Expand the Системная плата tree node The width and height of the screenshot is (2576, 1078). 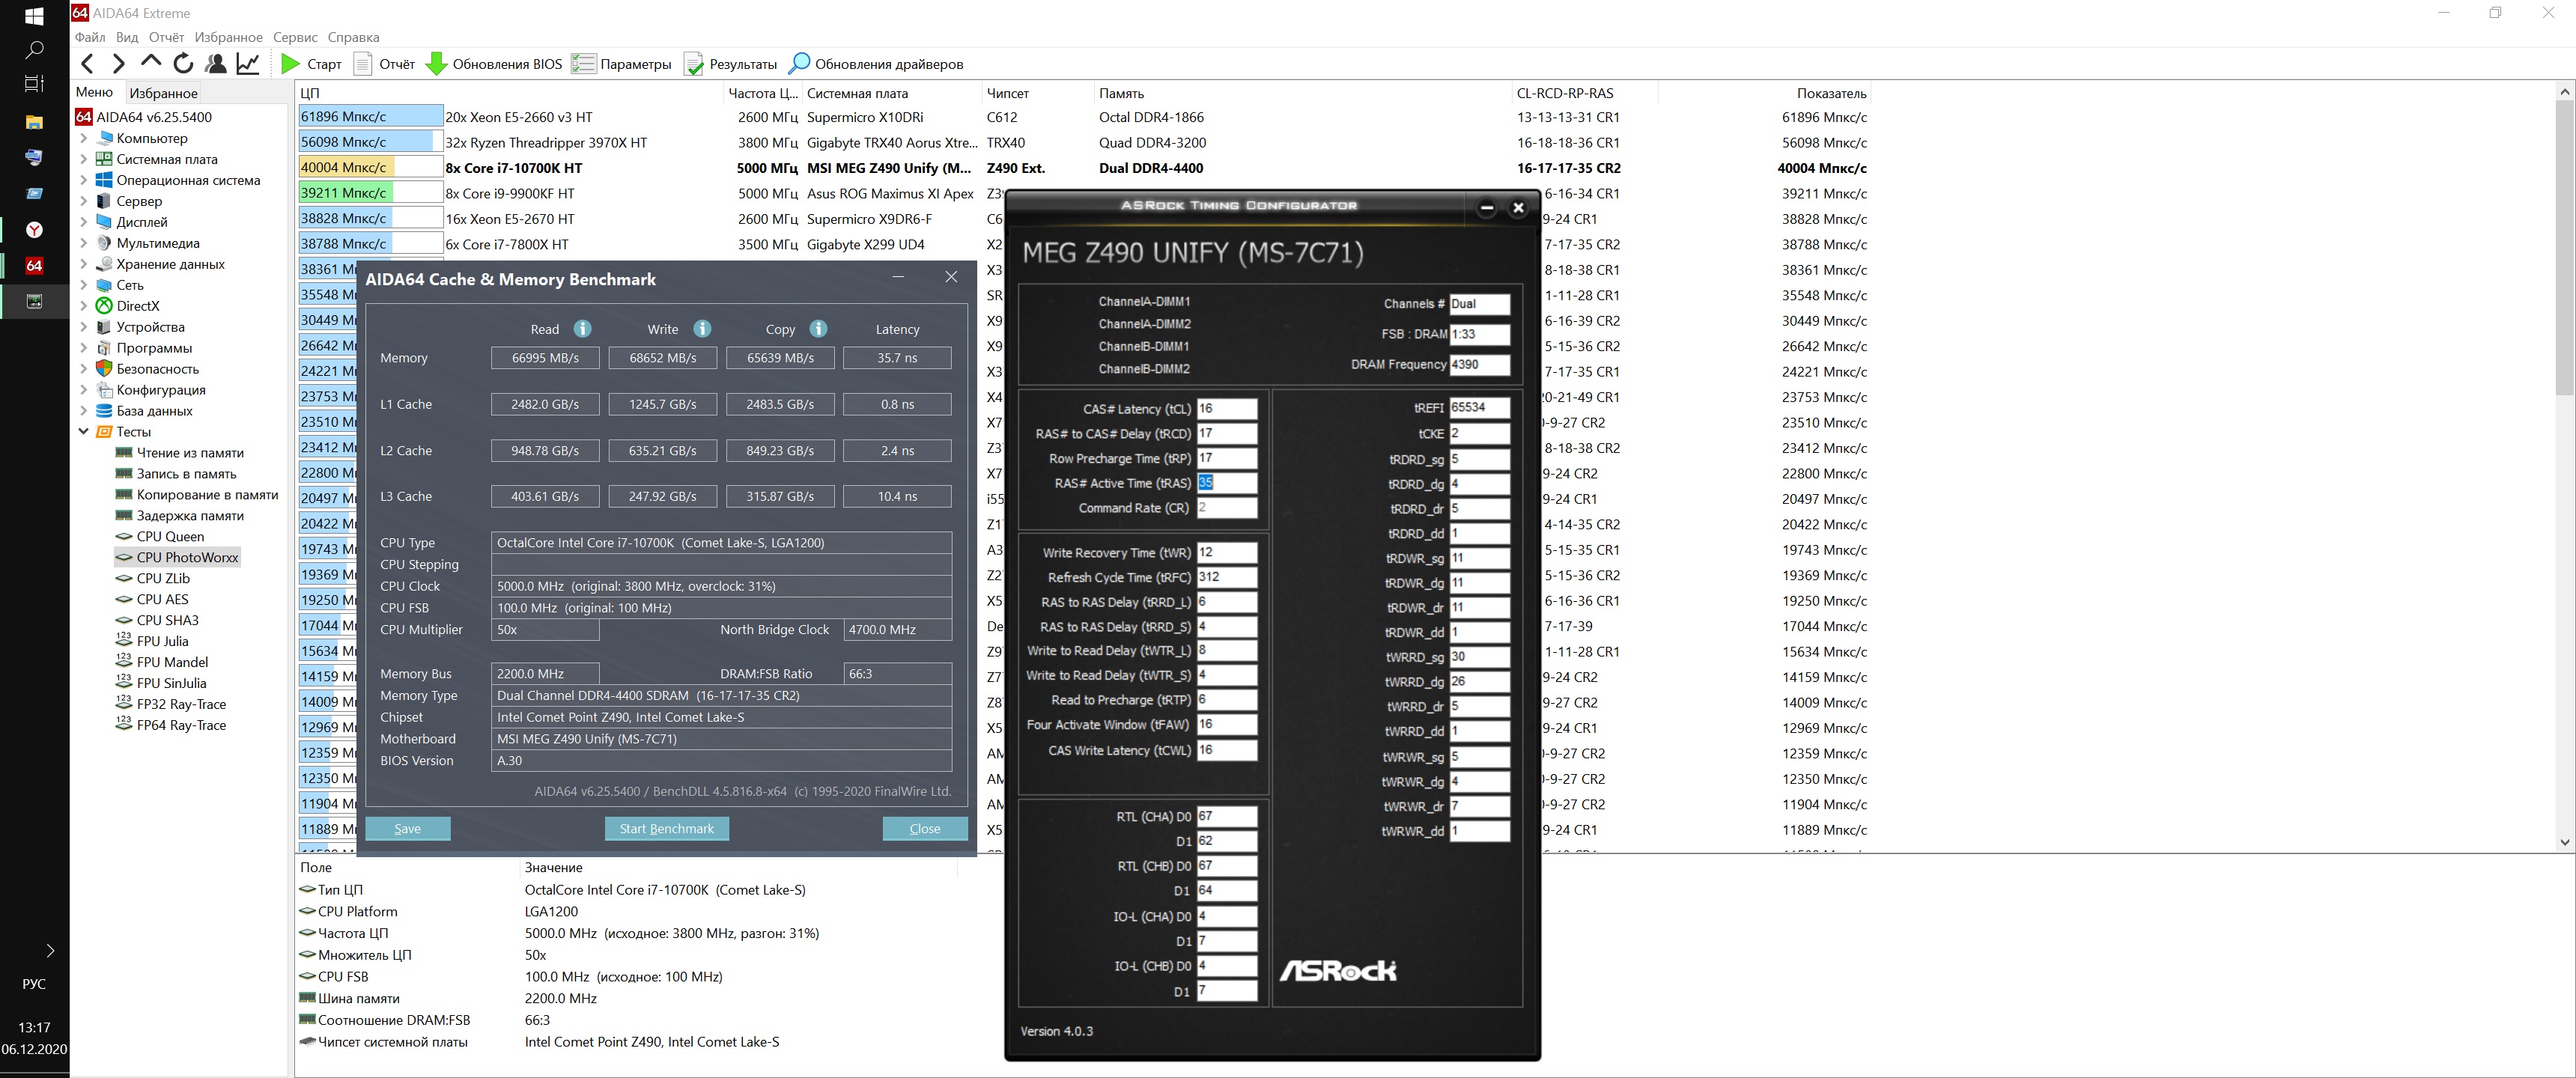tap(84, 160)
